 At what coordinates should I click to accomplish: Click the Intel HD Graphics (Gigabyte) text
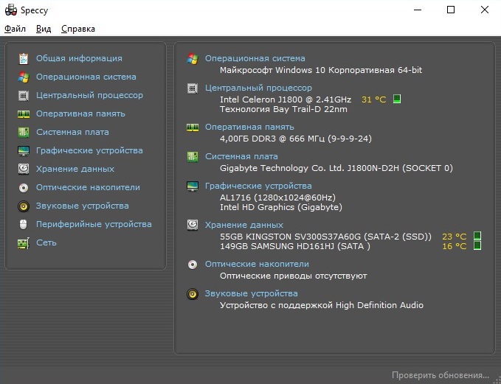coord(281,207)
